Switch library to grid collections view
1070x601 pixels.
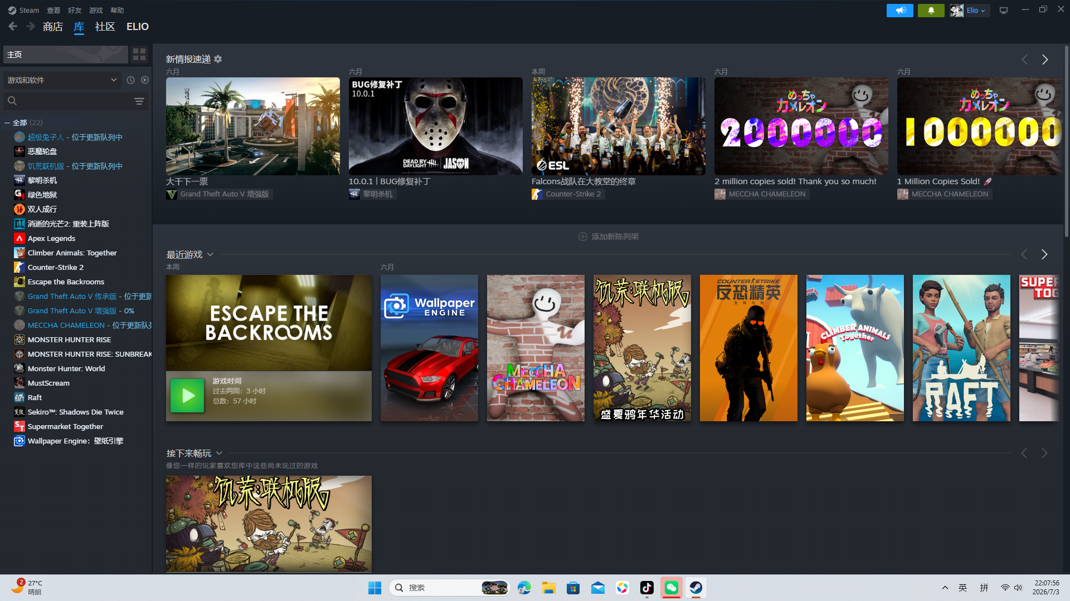139,55
